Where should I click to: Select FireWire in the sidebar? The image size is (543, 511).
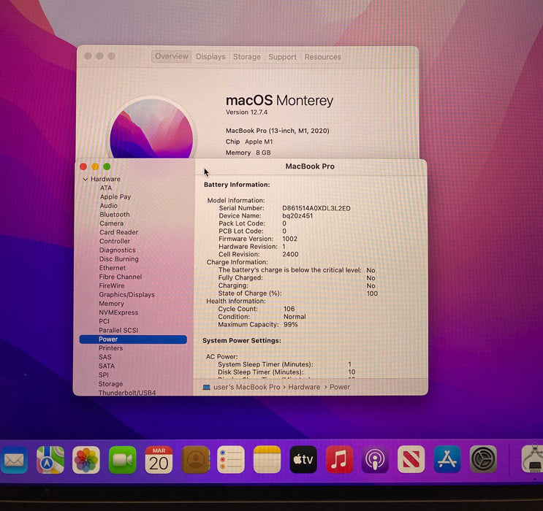[112, 285]
